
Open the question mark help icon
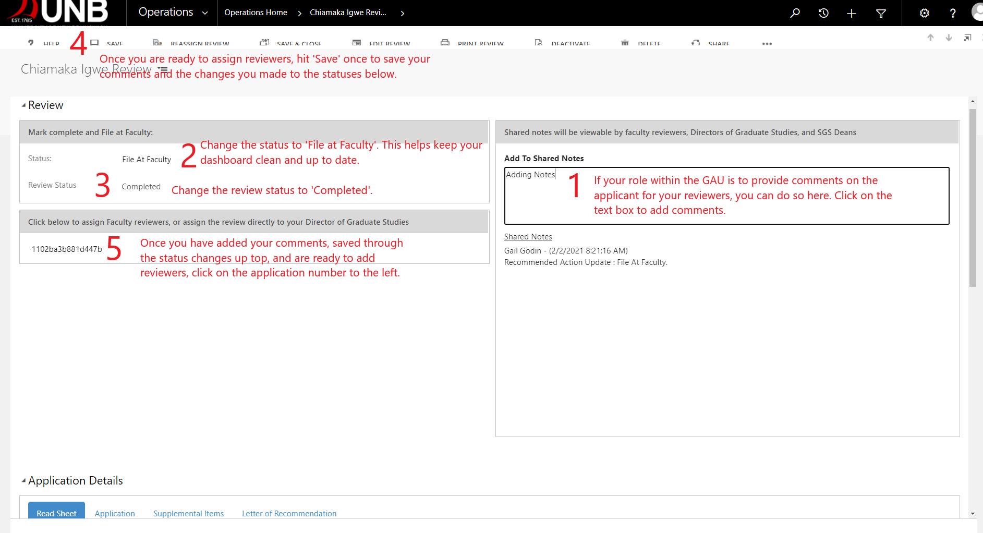tap(953, 13)
